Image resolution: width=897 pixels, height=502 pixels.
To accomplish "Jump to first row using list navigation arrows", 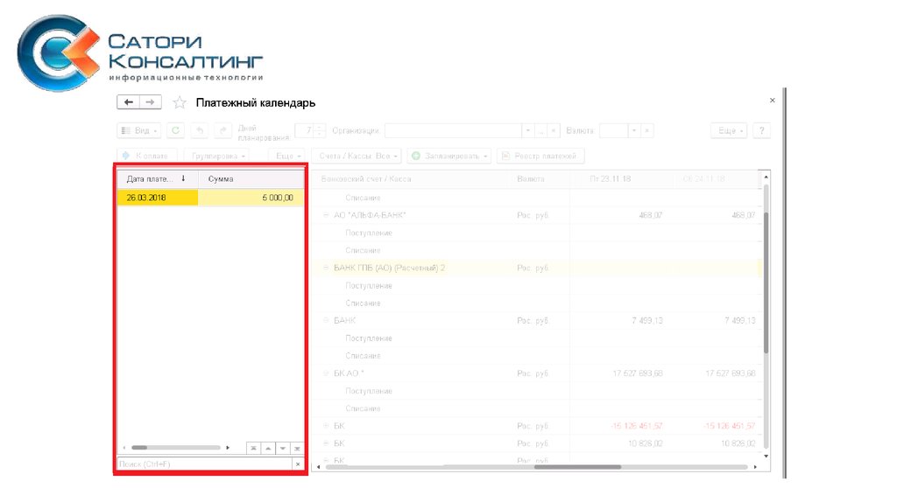I will pos(254,447).
